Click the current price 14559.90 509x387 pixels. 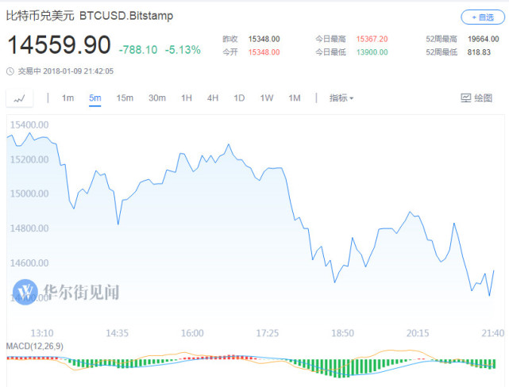[59, 44]
